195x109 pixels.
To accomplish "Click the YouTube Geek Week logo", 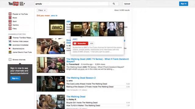I will 16,4.
